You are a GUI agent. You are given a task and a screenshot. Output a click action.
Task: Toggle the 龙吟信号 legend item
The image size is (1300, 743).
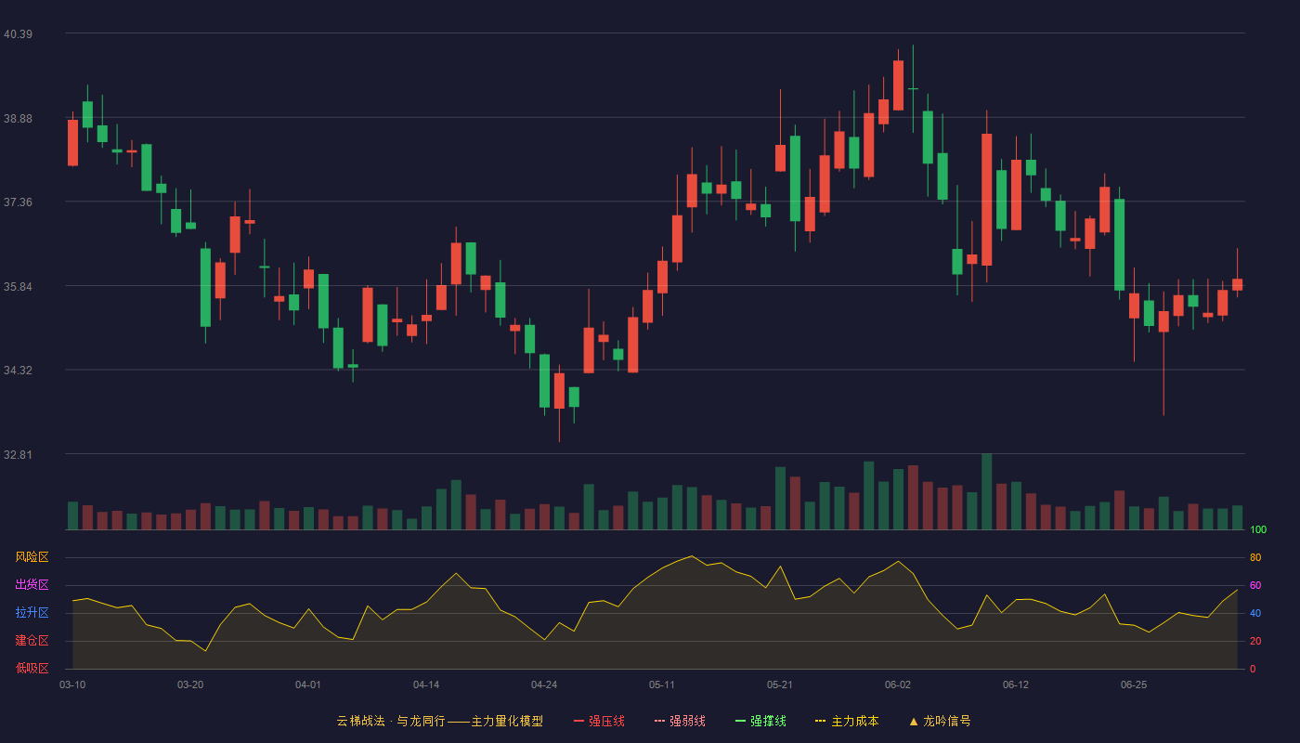pos(939,721)
